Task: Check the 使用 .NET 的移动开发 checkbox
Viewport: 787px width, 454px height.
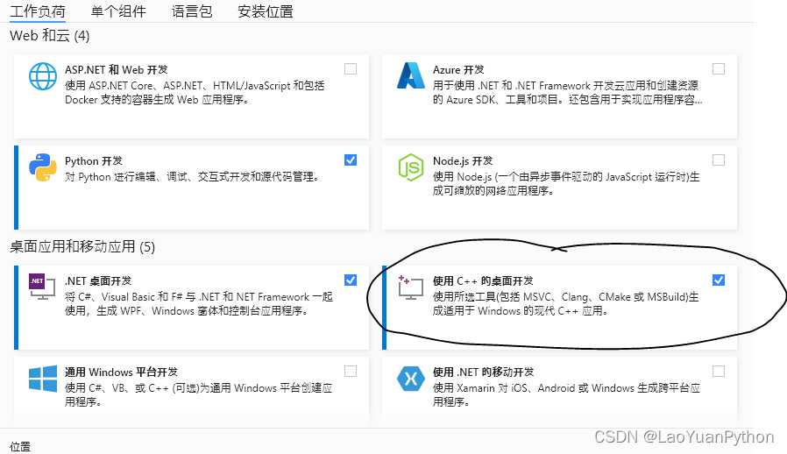Action: (719, 371)
